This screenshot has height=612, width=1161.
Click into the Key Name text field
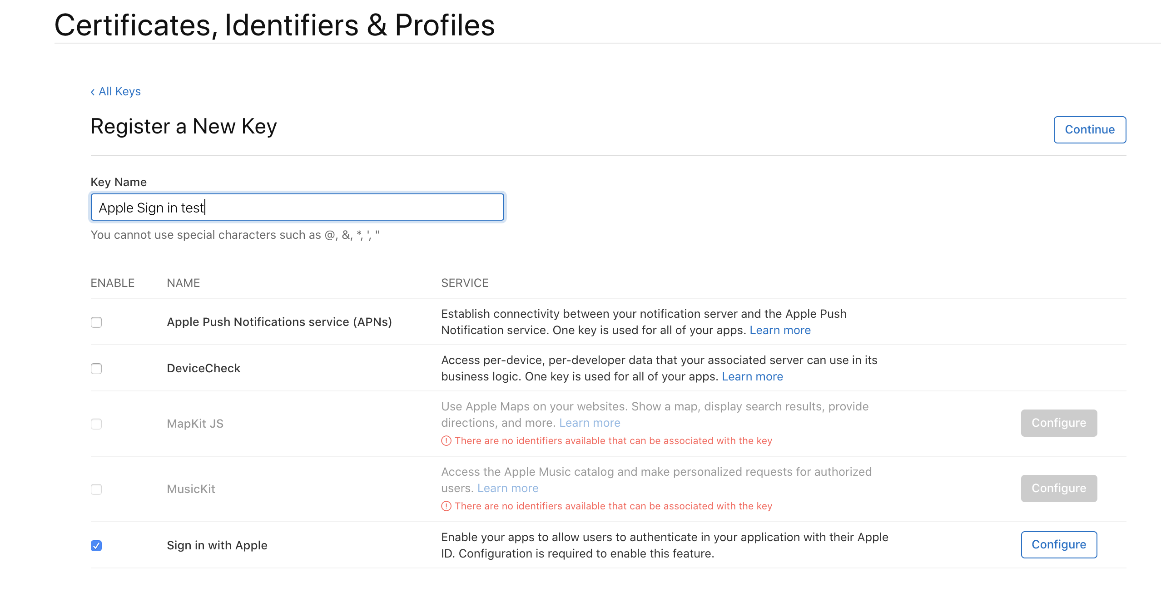(297, 207)
